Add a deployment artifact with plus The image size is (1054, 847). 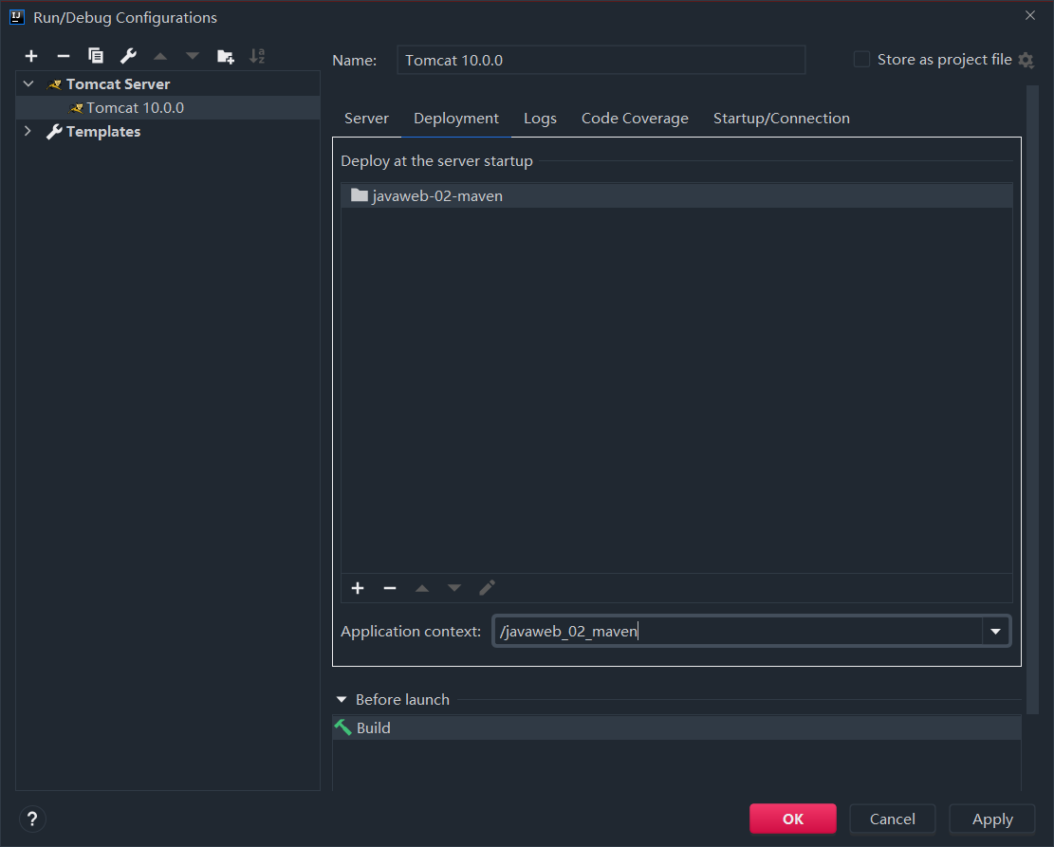pos(358,588)
